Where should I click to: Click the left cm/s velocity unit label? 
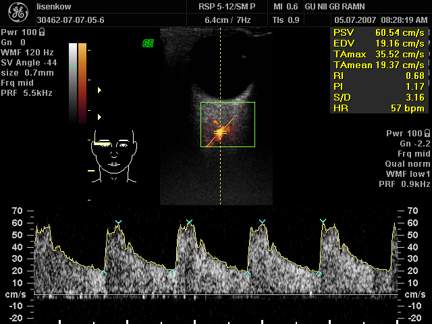click(x=16, y=294)
